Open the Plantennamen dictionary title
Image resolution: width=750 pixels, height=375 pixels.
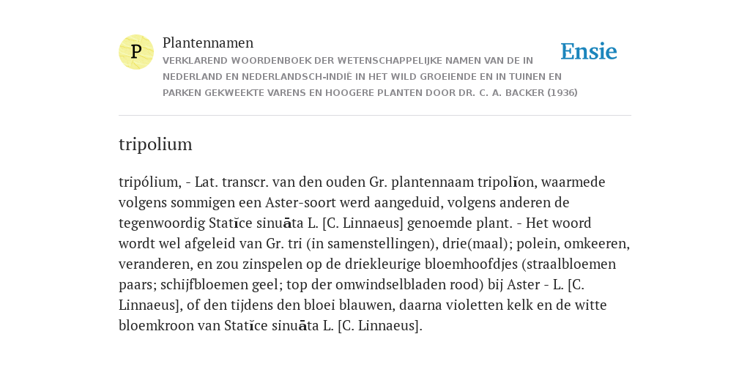[208, 42]
